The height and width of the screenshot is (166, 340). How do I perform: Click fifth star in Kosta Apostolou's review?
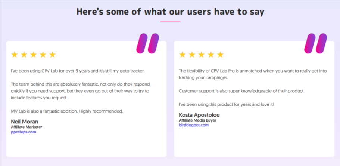(220, 55)
